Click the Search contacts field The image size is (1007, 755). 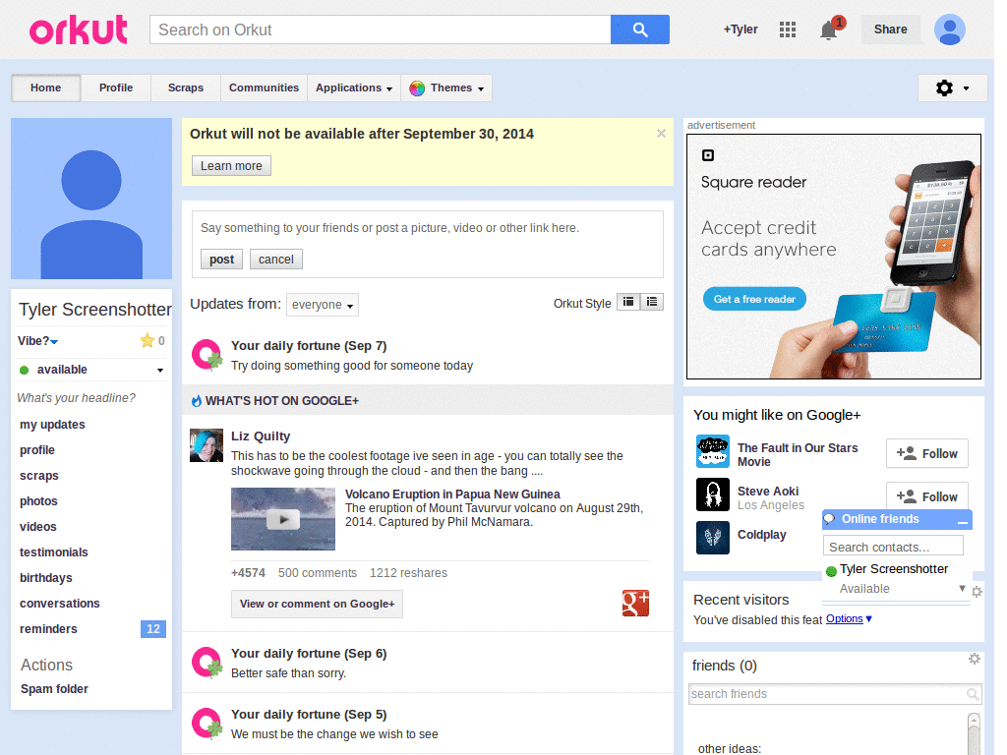893,547
